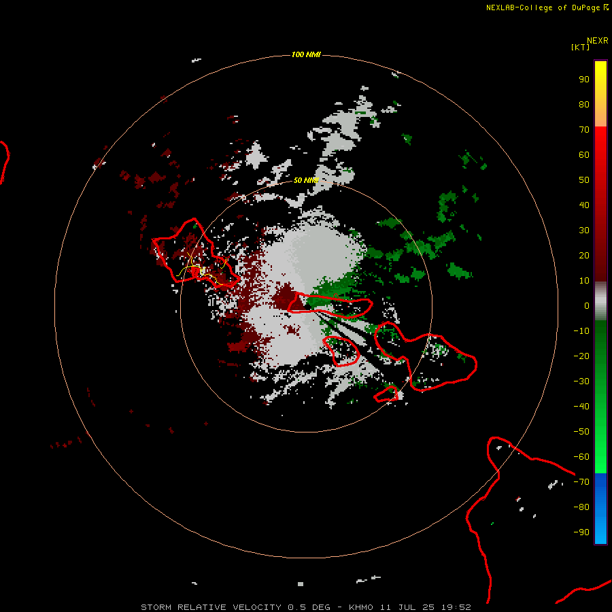Click the positive 40 value on the velocity scale
The image size is (612, 612).
tap(584, 205)
